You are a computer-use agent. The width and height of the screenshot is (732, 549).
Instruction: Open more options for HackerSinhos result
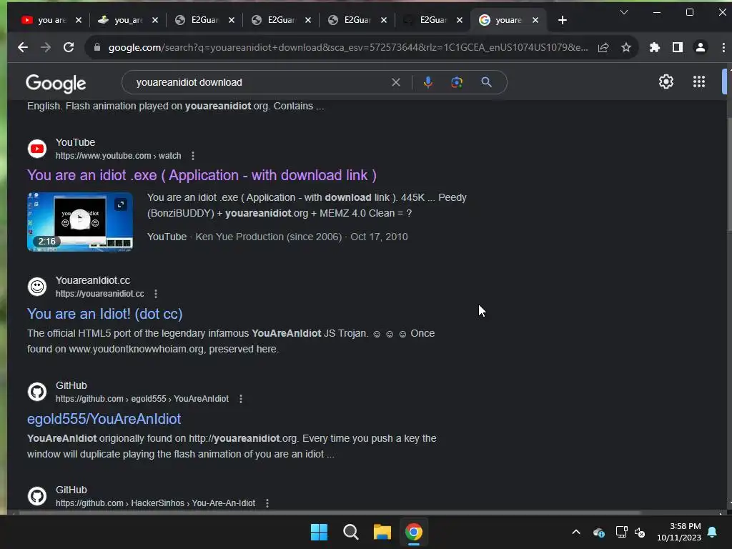point(267,503)
